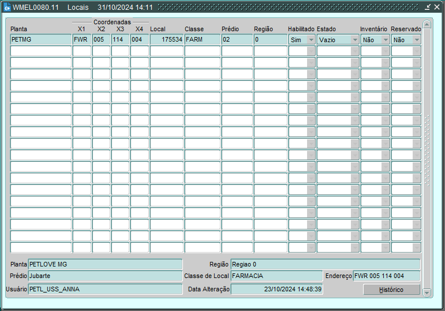
Task: Select the Planta cell containing PETMG
Action: click(40, 40)
